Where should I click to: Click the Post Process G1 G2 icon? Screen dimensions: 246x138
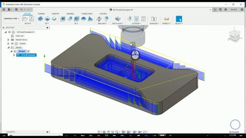pos(136,19)
